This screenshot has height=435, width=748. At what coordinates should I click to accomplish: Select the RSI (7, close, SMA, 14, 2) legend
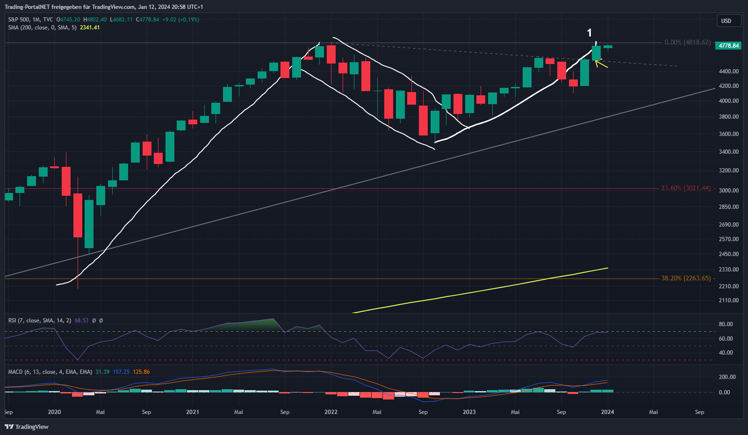40,321
